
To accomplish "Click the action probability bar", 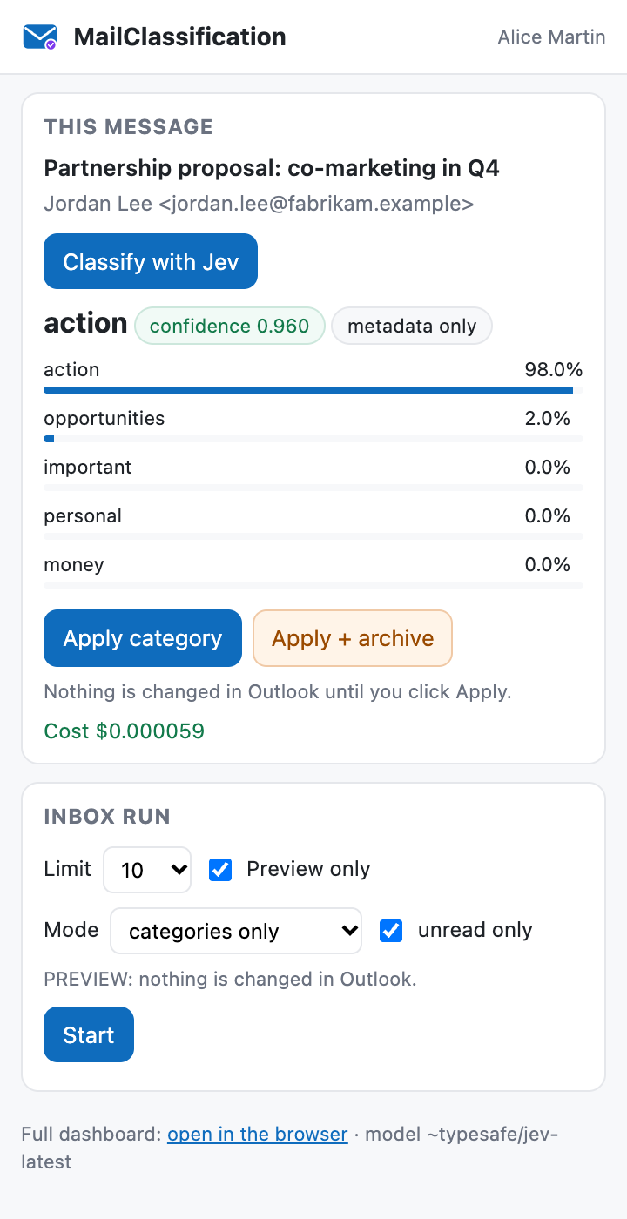I will click(x=313, y=390).
